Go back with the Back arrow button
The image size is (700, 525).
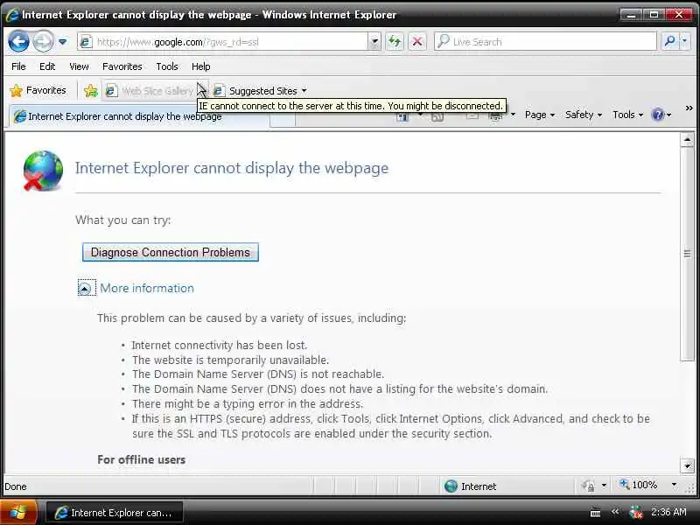18,41
